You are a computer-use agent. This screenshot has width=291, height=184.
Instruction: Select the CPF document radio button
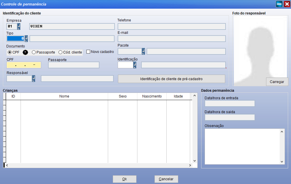(x=10, y=52)
